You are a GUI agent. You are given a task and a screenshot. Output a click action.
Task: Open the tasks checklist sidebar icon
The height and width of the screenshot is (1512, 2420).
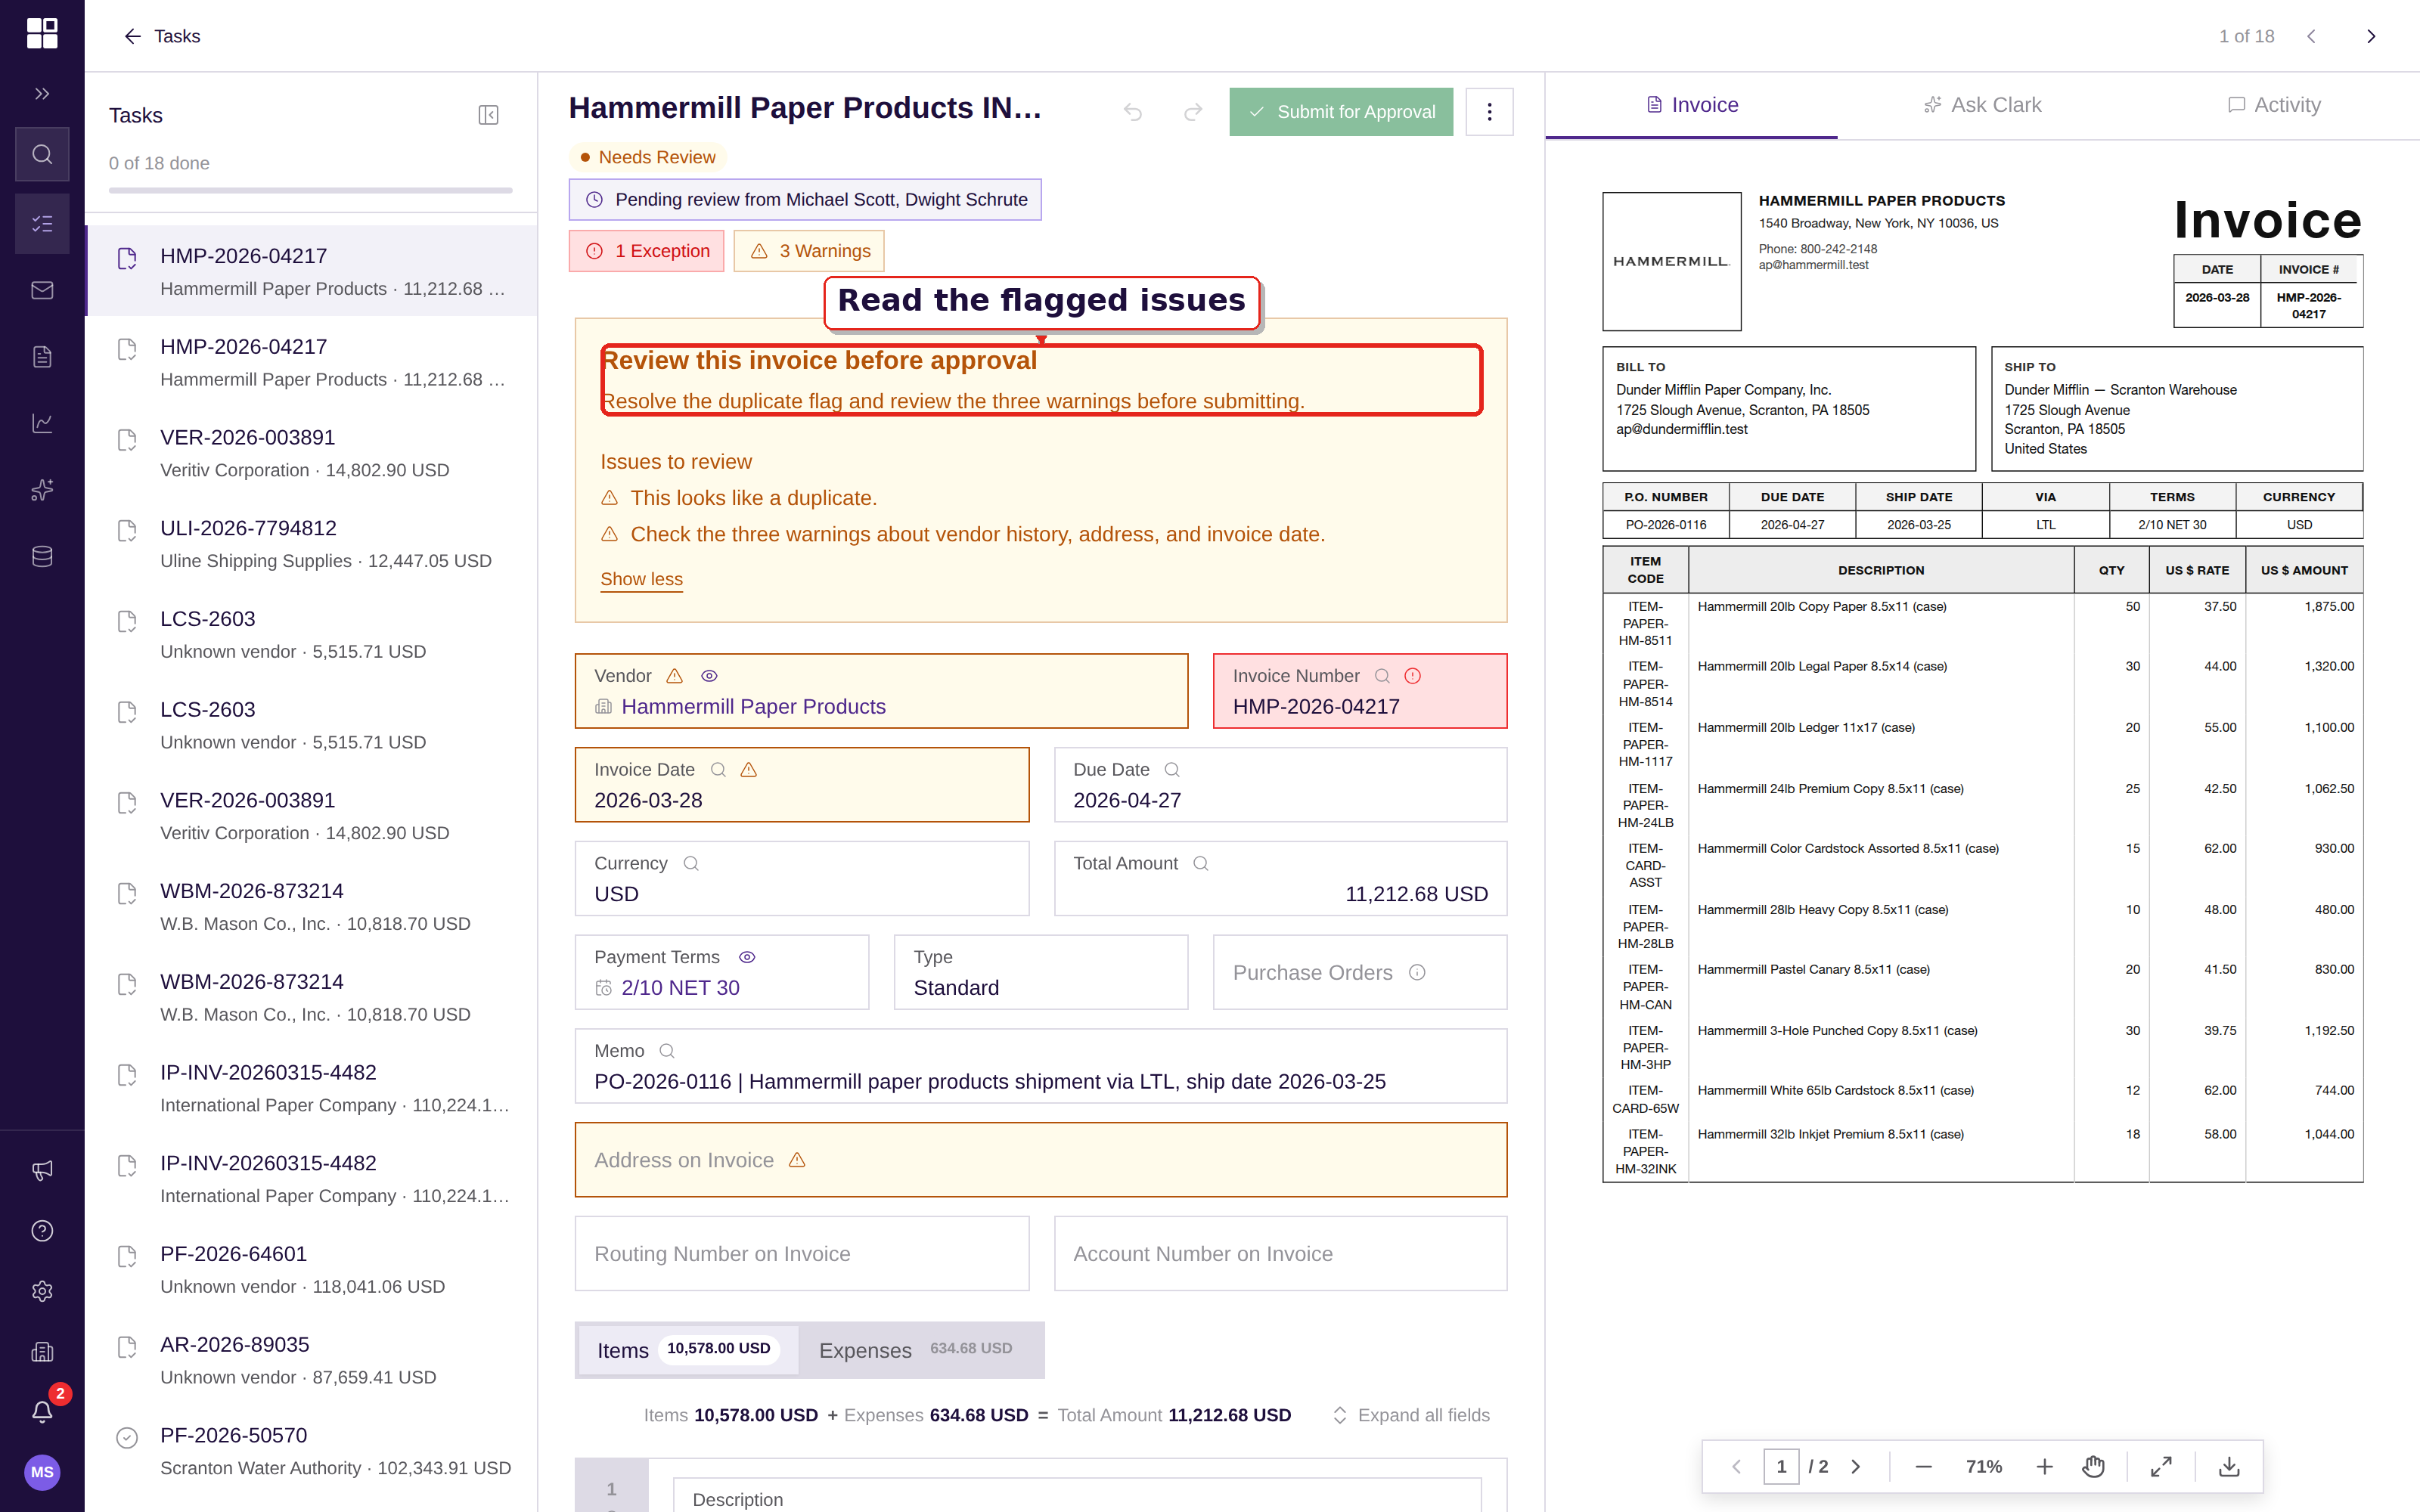coord(42,223)
